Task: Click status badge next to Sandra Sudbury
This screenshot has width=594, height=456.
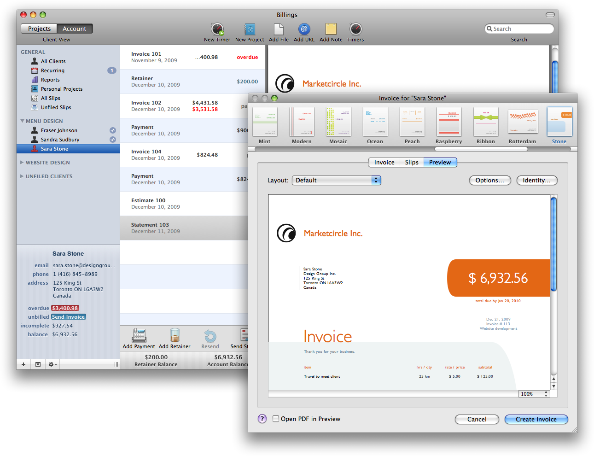Action: 113,140
